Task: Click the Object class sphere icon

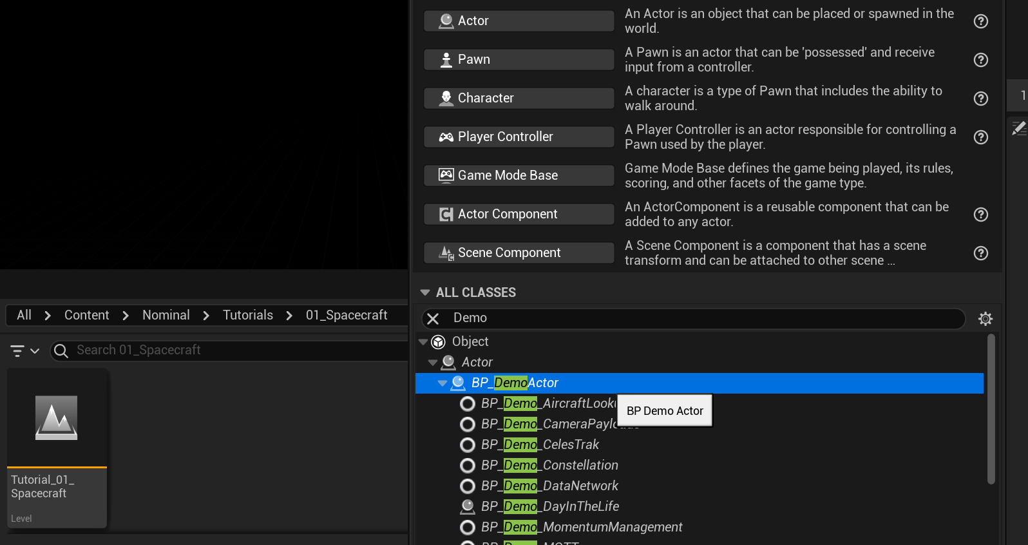Action: pos(438,342)
